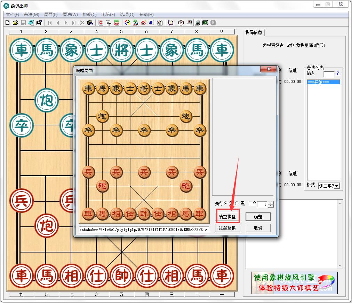352x303 pixels.
Task: Click the question mark help link
Action: tap(338, 73)
